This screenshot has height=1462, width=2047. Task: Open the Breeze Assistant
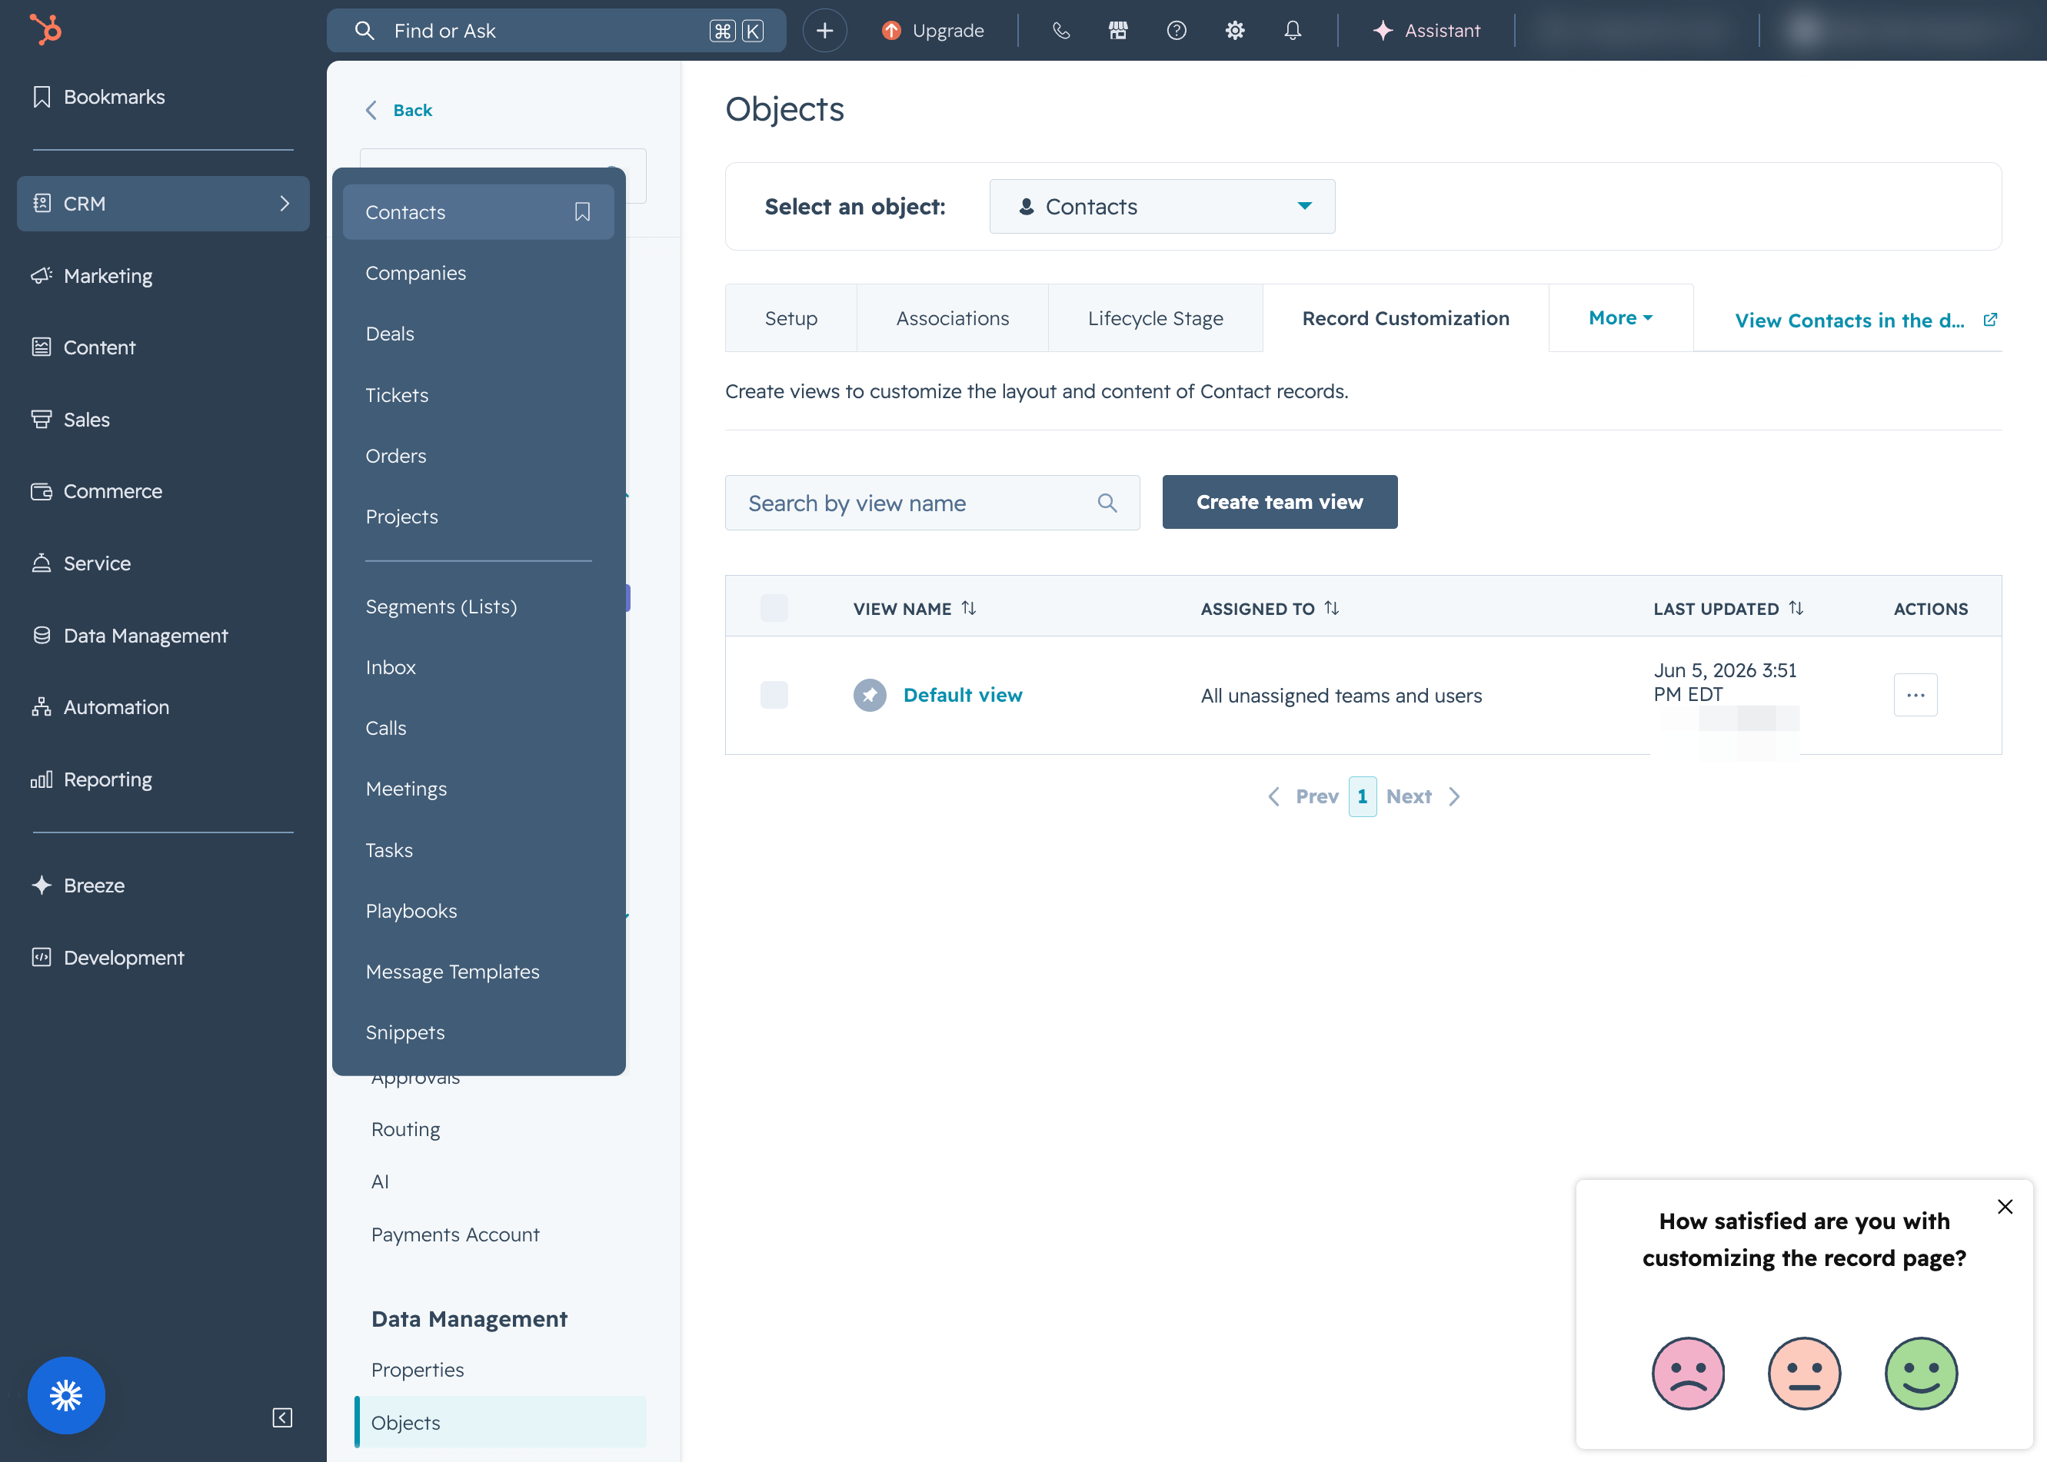(1426, 31)
